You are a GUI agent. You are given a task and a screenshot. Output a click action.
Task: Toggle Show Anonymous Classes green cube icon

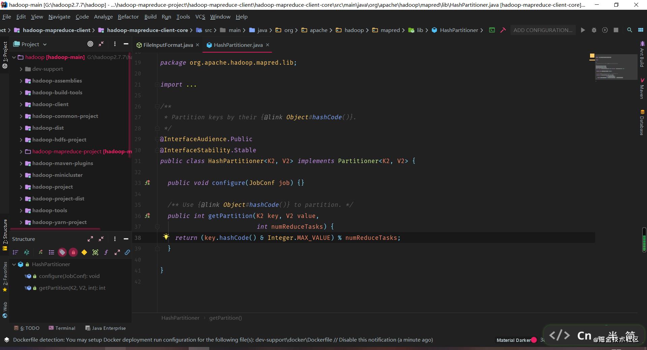(x=95, y=252)
